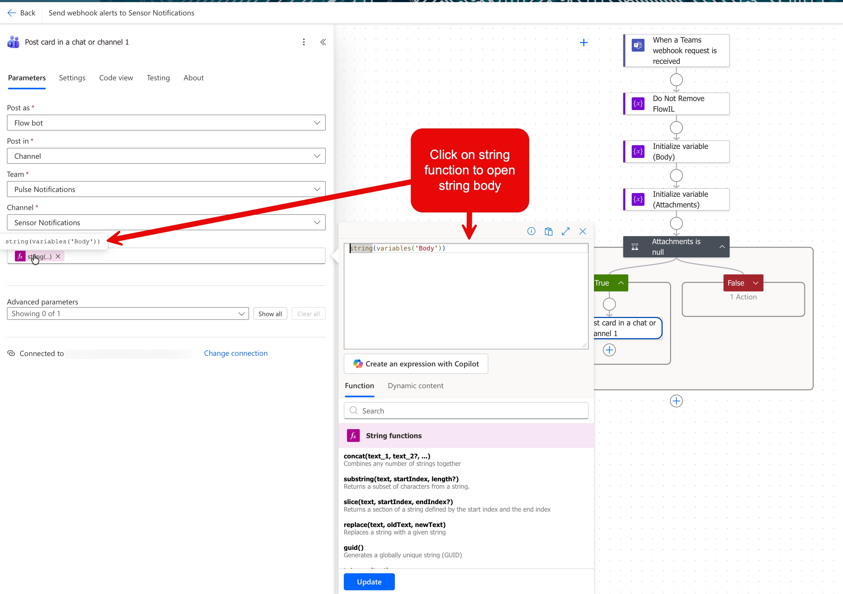Image resolution: width=843 pixels, height=594 pixels.
Task: Click the paste clipboard icon in expression editor
Action: tap(548, 231)
